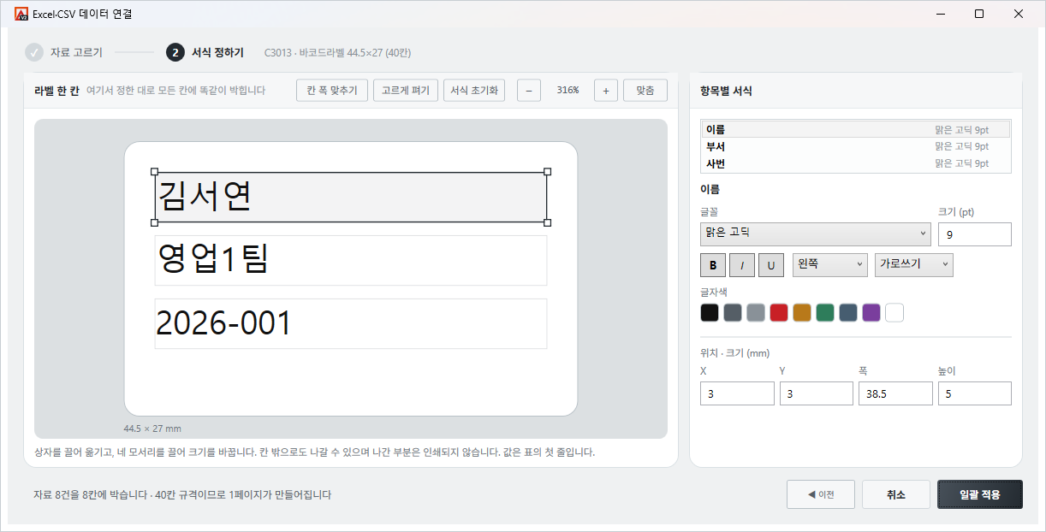Close the Excel·CSV 데이터 연결 window
This screenshot has width=1046, height=532.
(x=1019, y=14)
